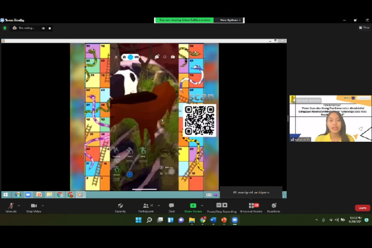Open File Explorer in Windows taskbar
This screenshot has height=248, width=372.
point(192,220)
